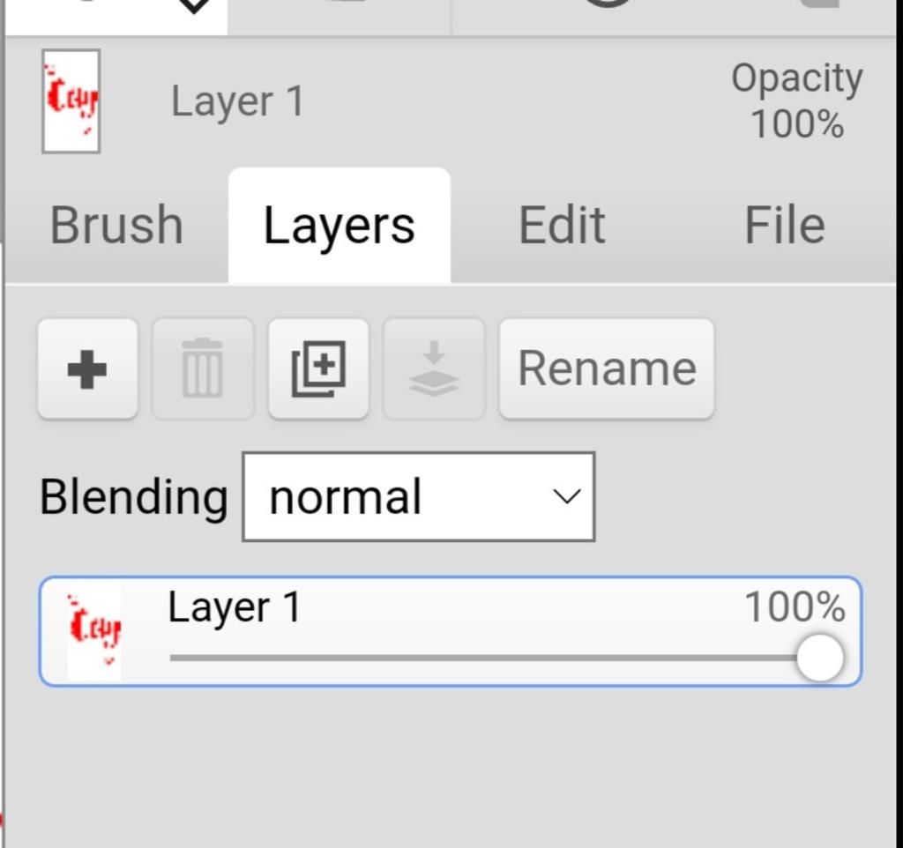
Task: Click the 100% value on Layer 1 row
Action: pyautogui.click(x=795, y=606)
